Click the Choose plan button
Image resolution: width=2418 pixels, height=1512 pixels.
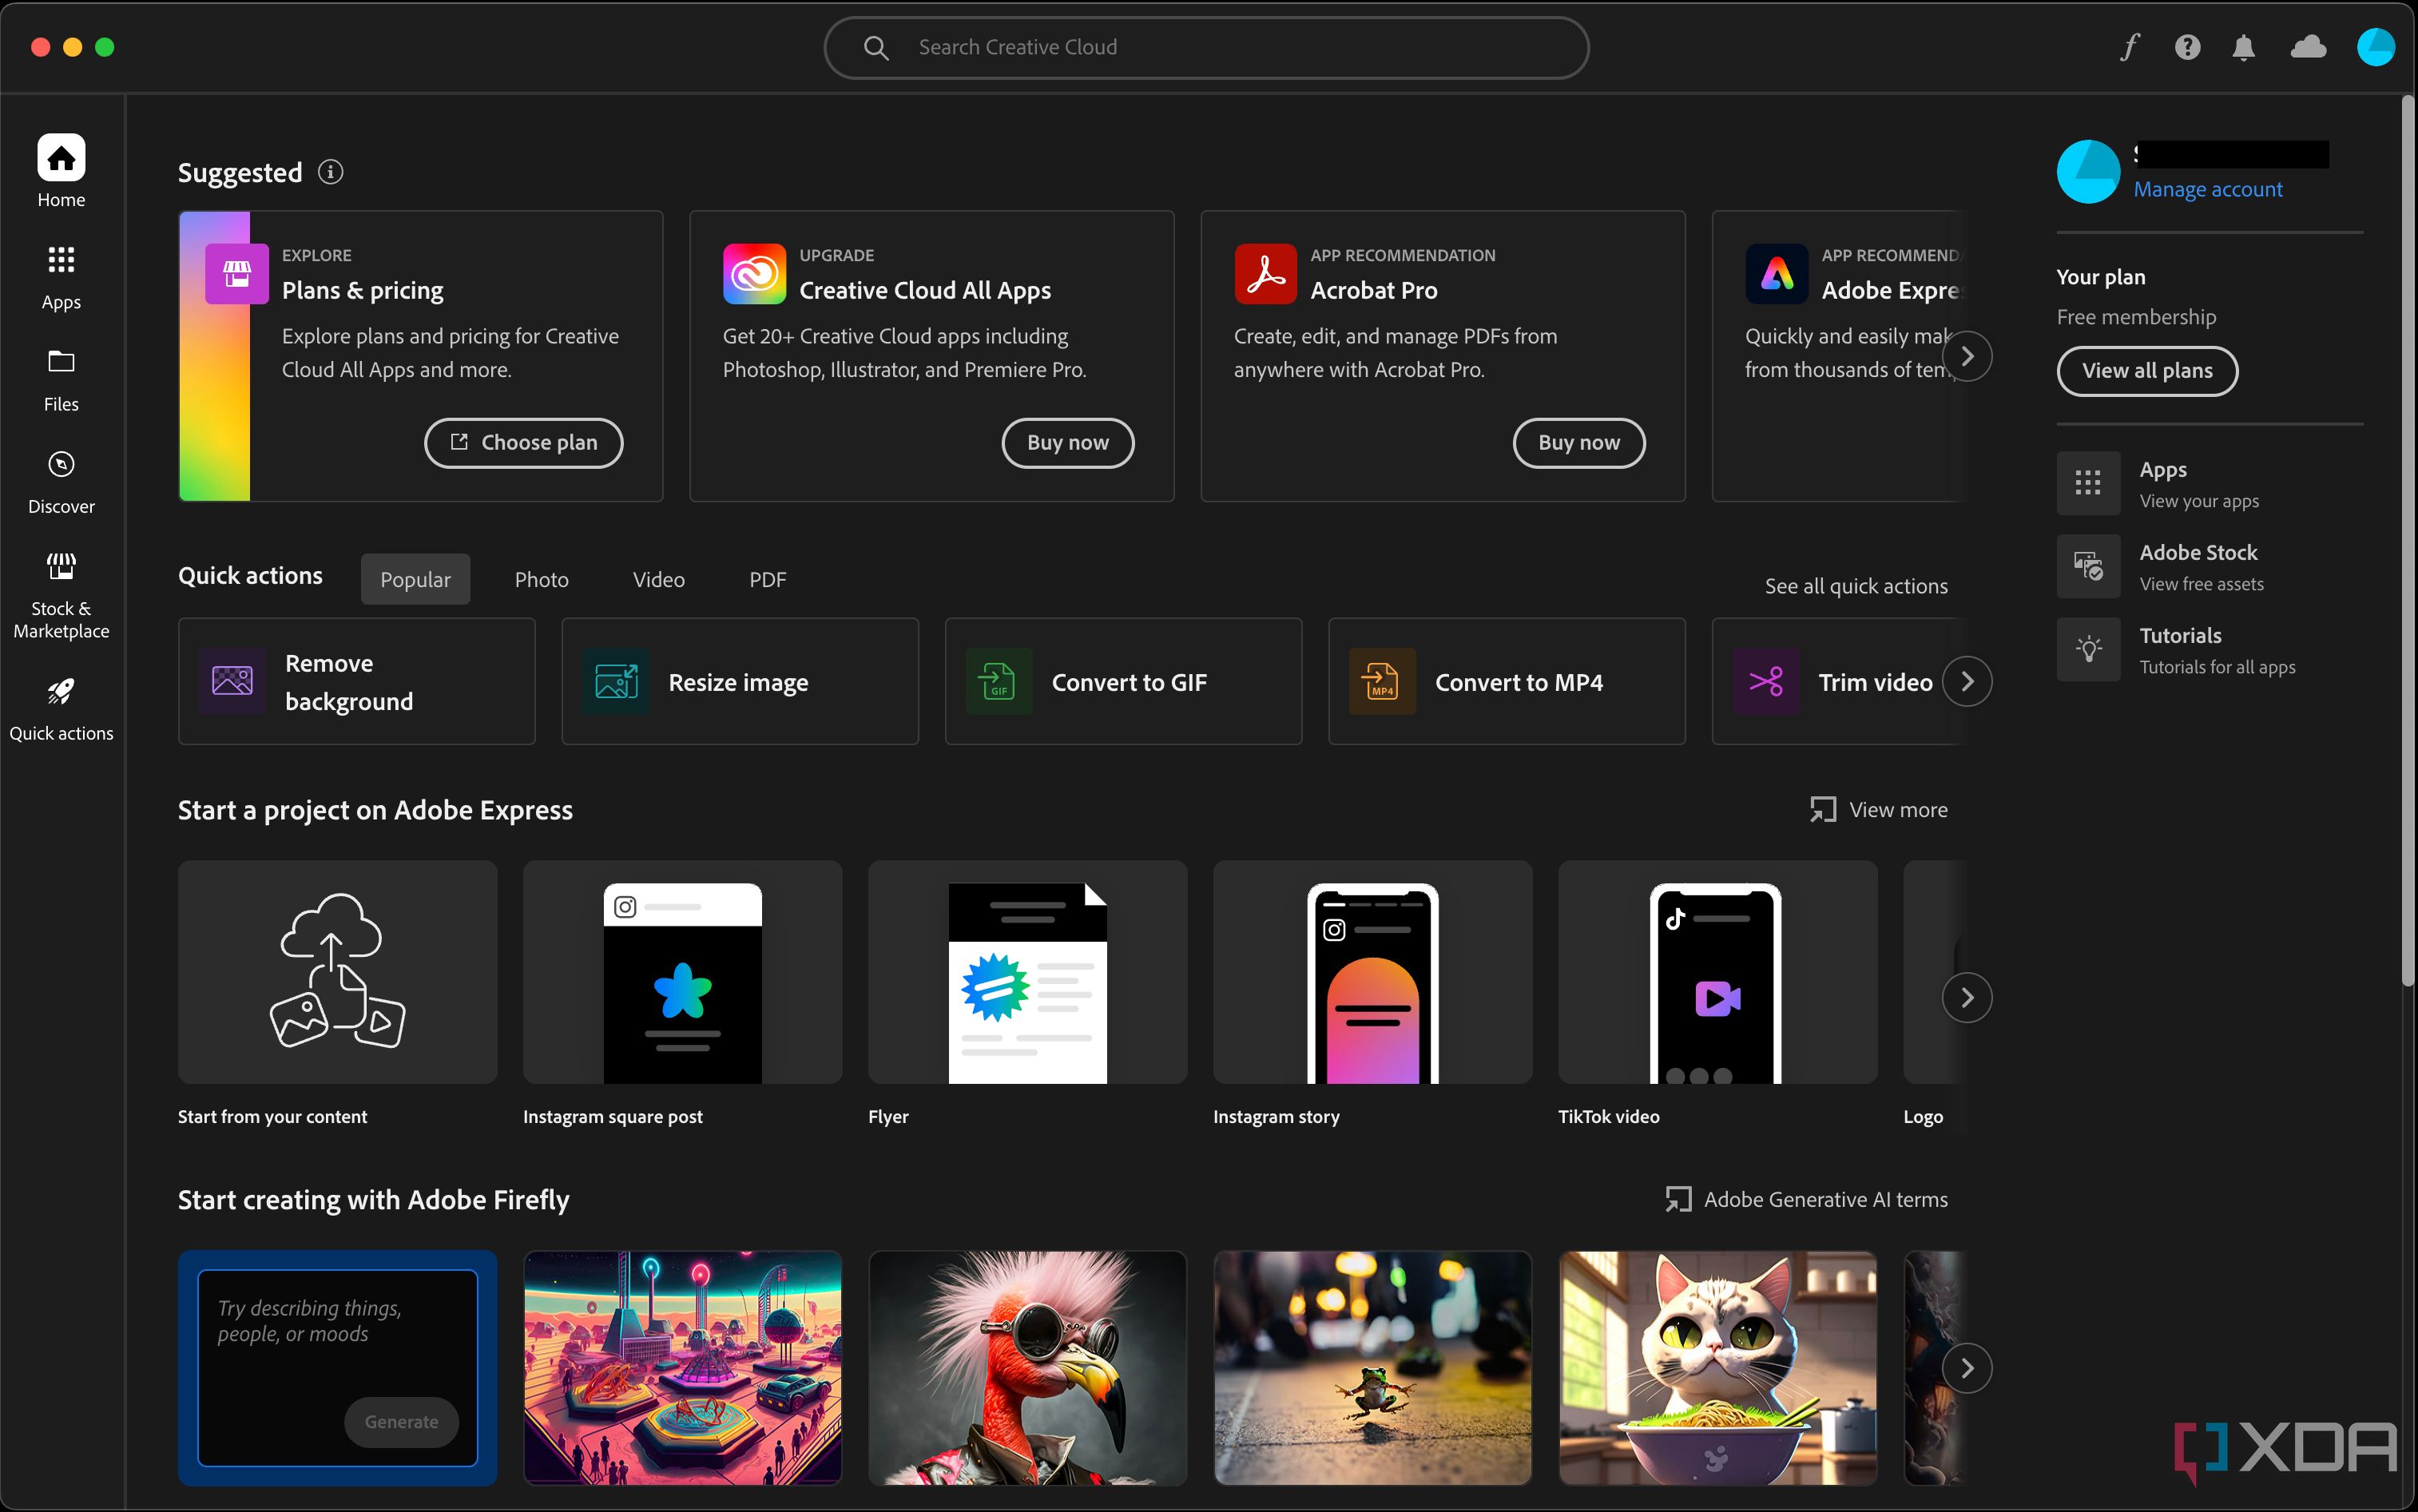point(524,442)
